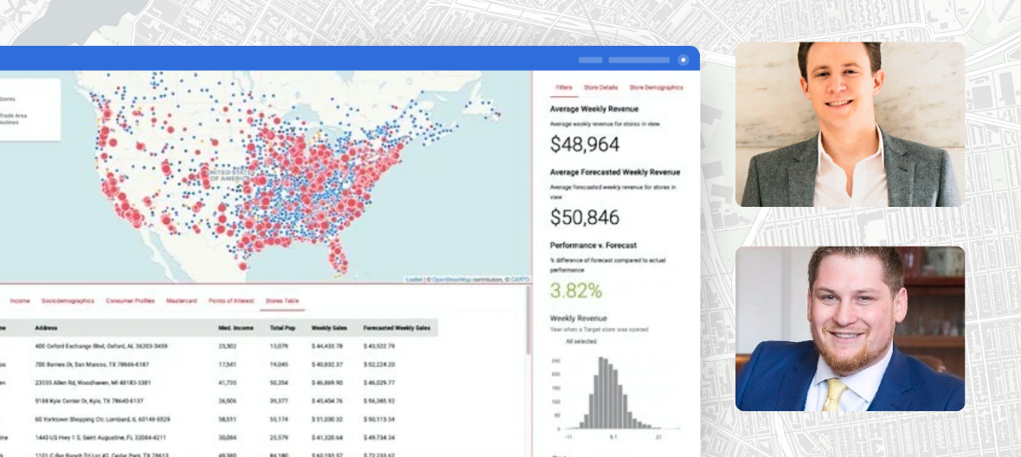This screenshot has height=457, width=1021.
Task: Click the Performance v. Forecast heading
Action: click(593, 246)
